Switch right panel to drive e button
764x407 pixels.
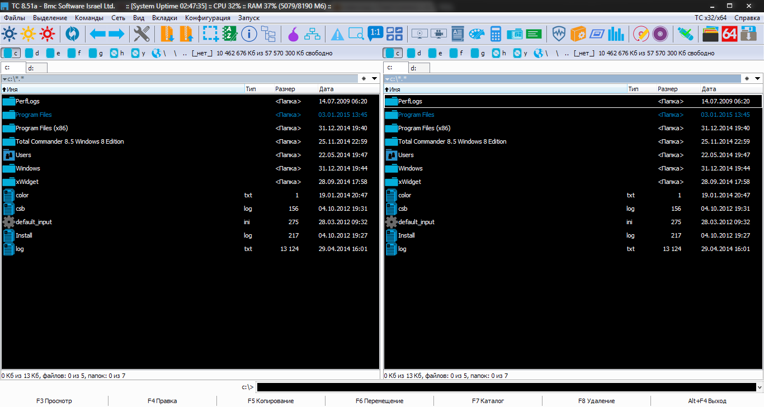[436, 53]
